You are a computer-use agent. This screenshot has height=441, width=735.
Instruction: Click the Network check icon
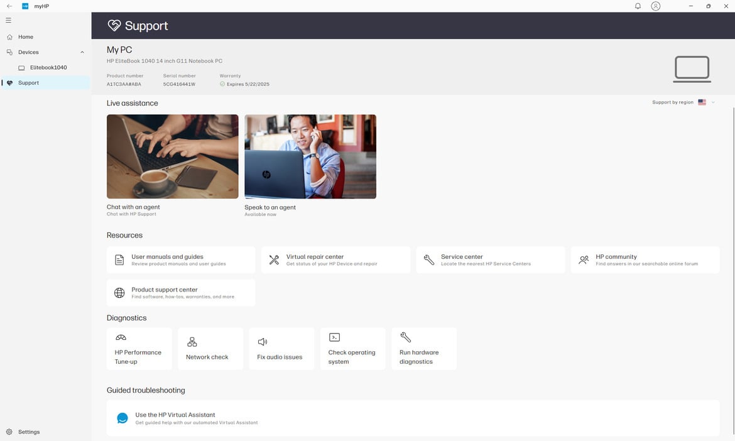pos(192,342)
